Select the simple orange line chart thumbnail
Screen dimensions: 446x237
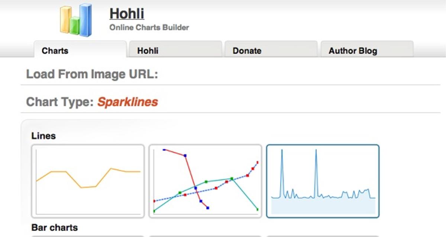88,181
